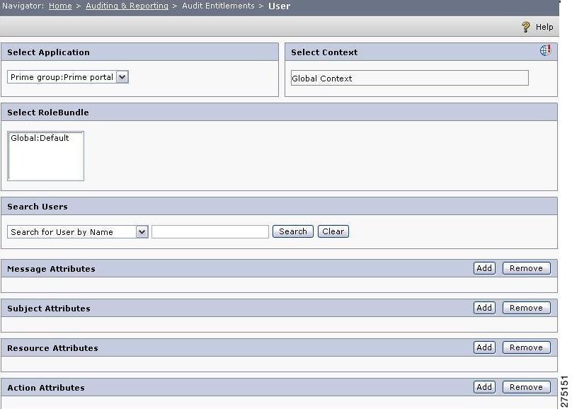Open Help via the question mark icon

pos(526,27)
